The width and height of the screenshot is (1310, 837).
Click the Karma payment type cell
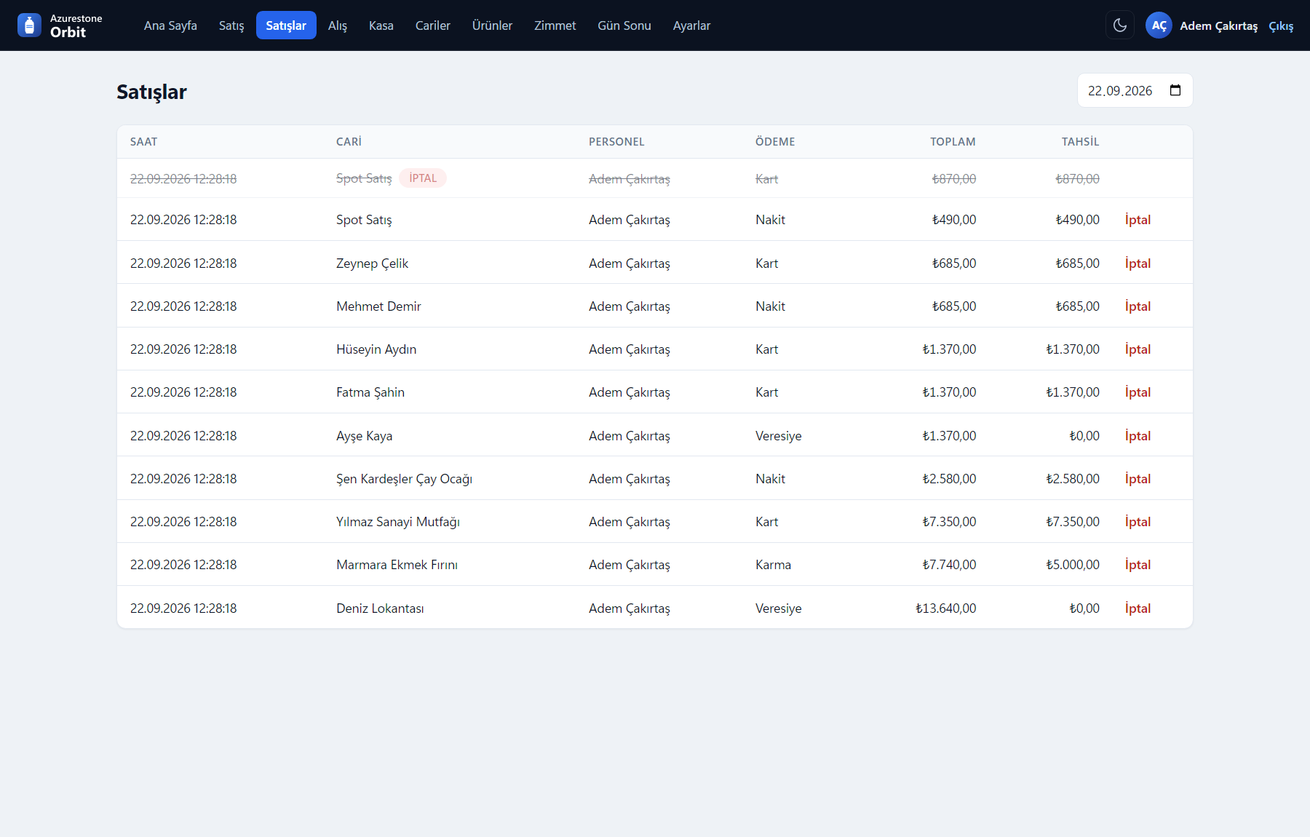(773, 565)
